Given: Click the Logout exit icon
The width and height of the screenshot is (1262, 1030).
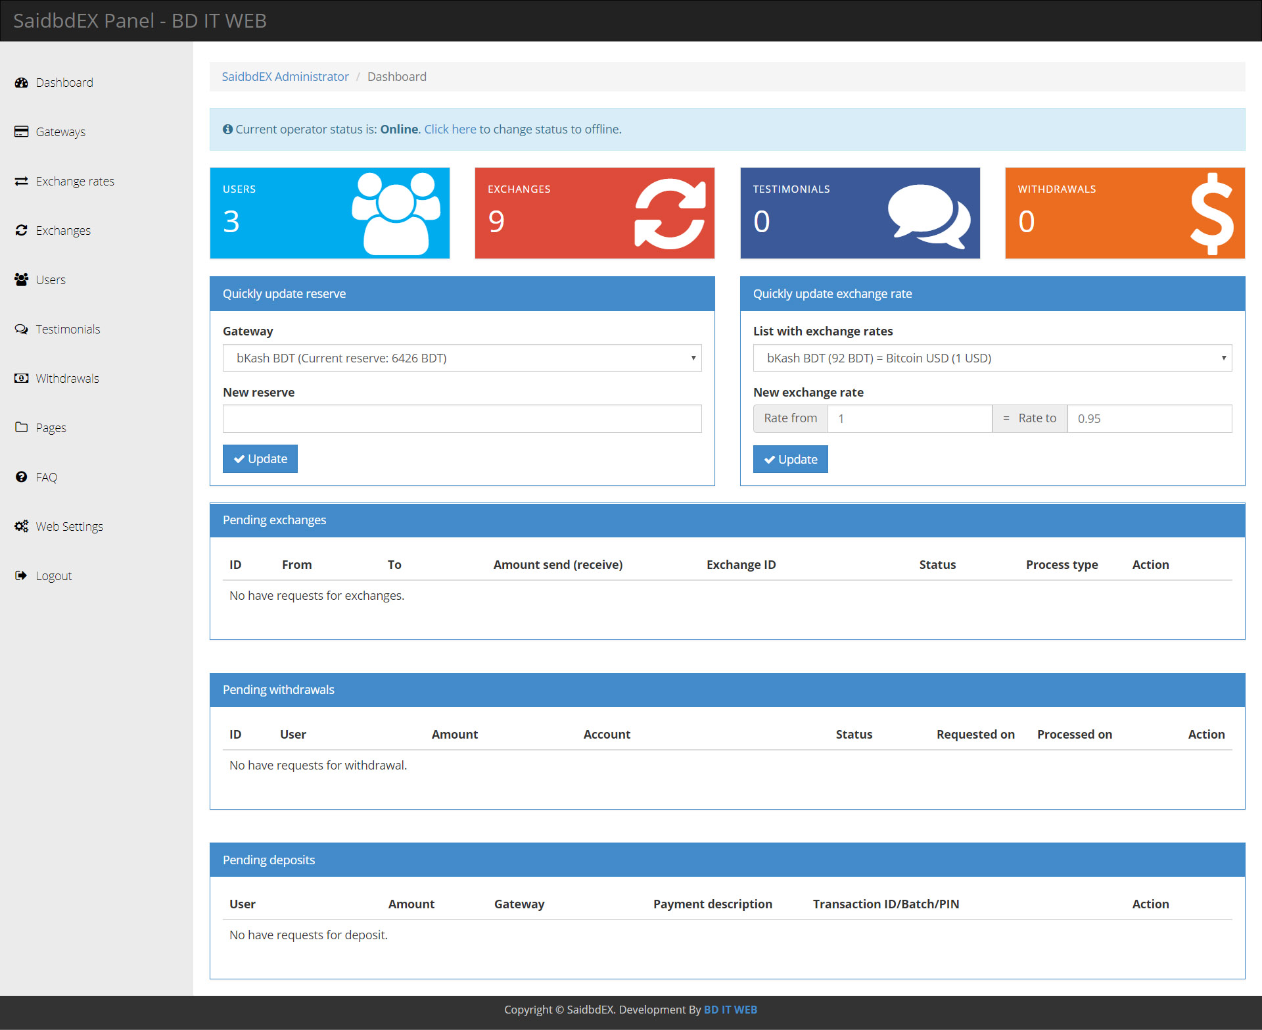Looking at the screenshot, I should (x=21, y=576).
